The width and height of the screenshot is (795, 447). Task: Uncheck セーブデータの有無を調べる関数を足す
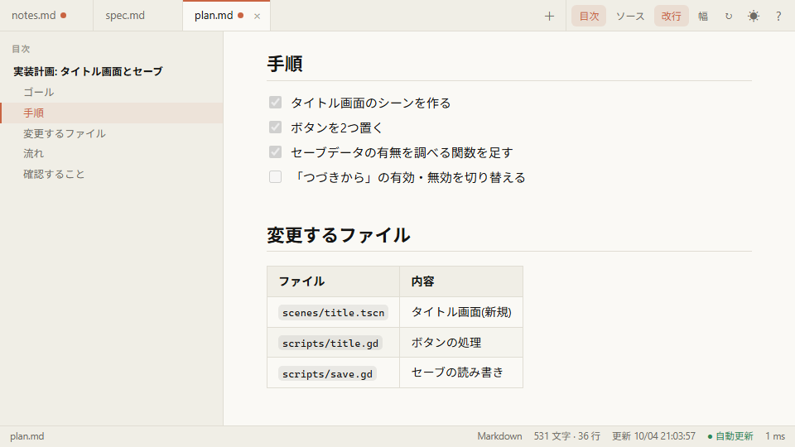[x=275, y=152]
